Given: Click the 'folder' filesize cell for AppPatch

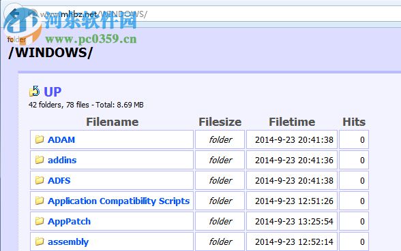Looking at the screenshot, I should click(220, 221).
